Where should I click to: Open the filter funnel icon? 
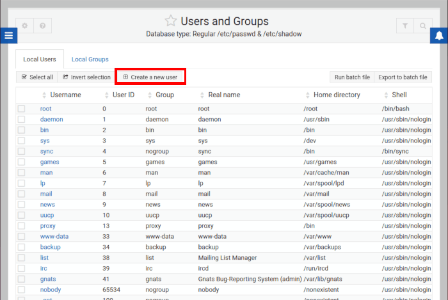pyautogui.click(x=405, y=26)
